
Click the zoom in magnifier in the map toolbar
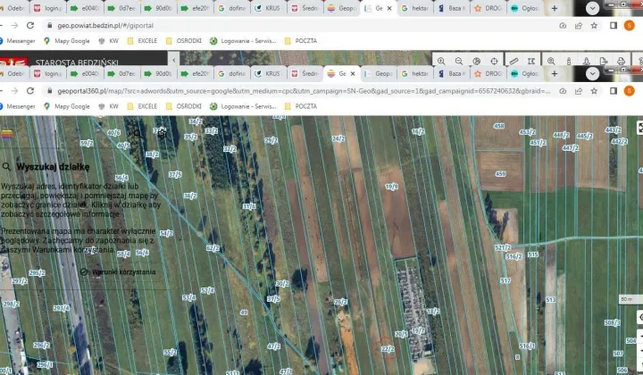(440, 61)
